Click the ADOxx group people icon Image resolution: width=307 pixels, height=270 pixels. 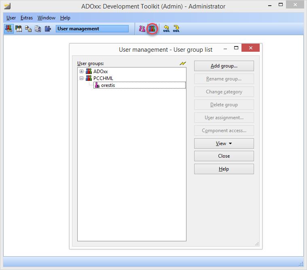pyautogui.click(x=89, y=71)
